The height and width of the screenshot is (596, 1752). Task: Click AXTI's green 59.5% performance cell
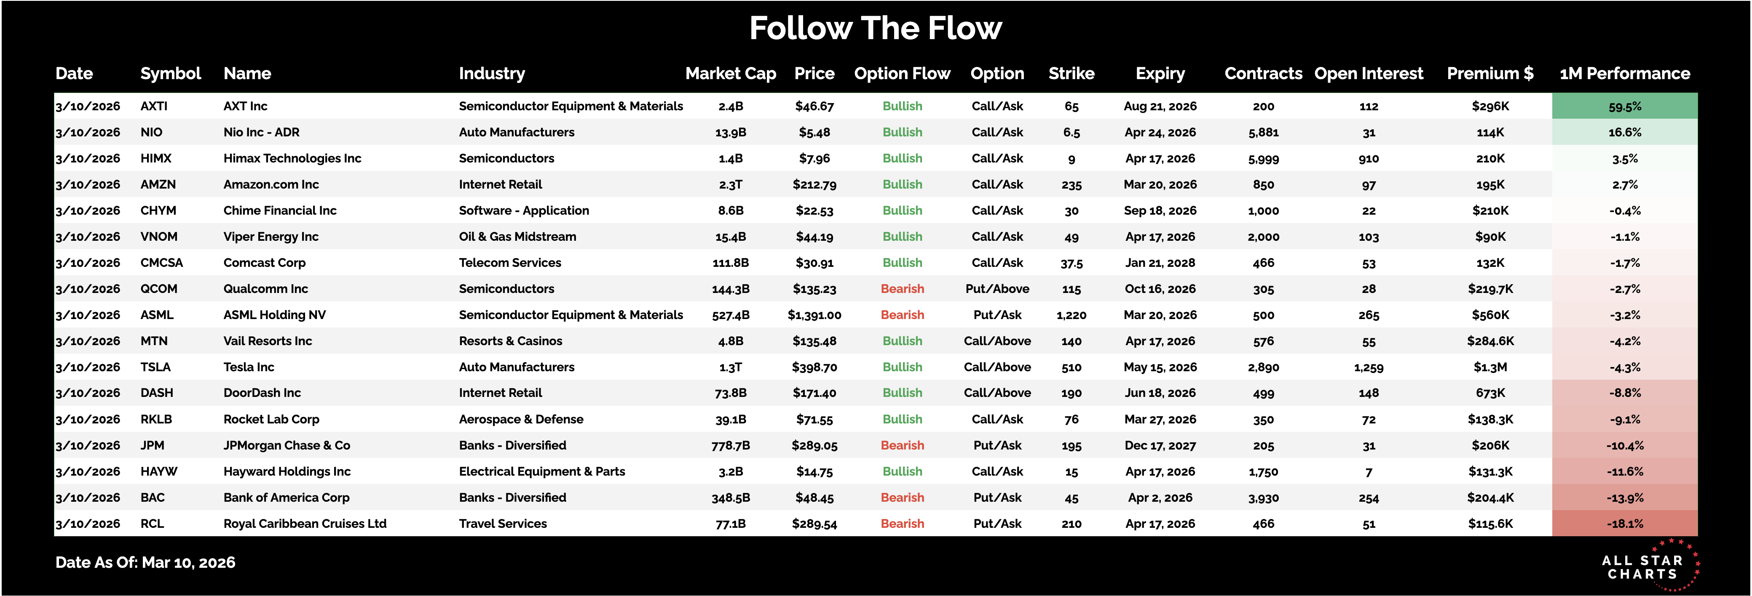[x=1624, y=106]
